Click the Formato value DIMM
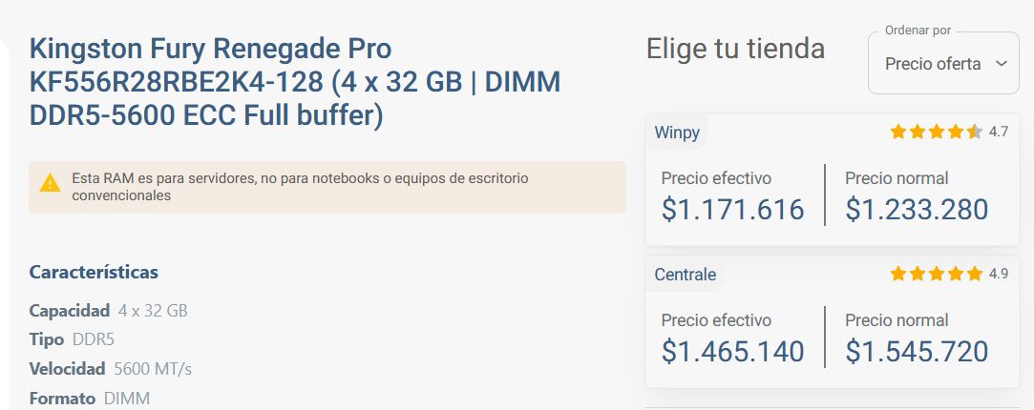 pyautogui.click(x=127, y=398)
